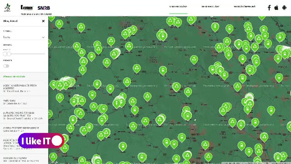Viewport: 291px width, 164px height.
Task: Open the Apple app store icon
Action: pos(276,8)
